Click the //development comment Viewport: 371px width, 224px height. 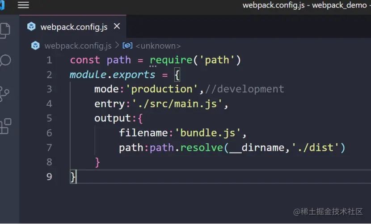tap(245, 89)
